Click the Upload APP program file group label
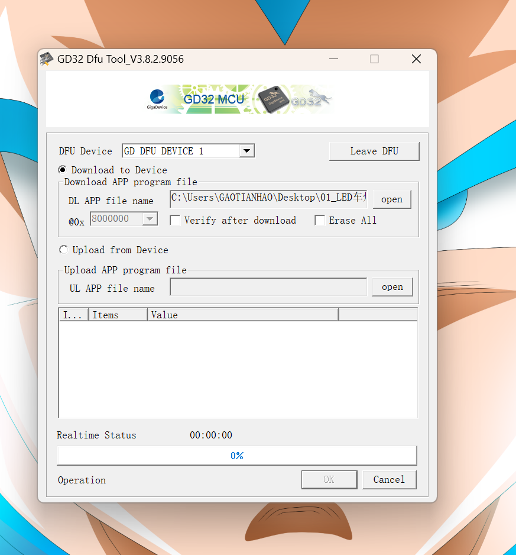This screenshot has width=516, height=555. (125, 270)
